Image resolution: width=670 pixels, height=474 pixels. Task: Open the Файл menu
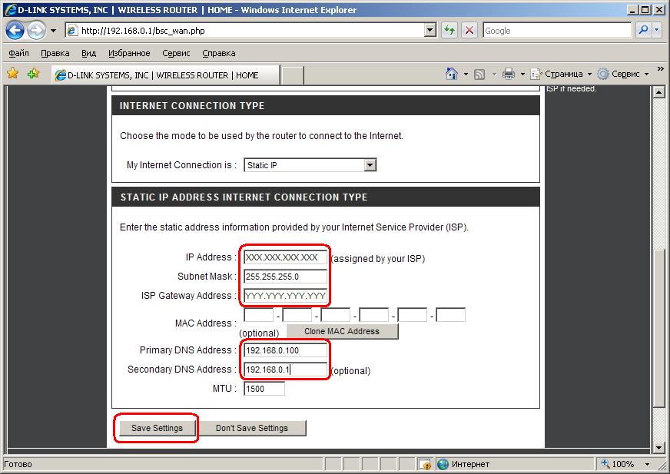tap(19, 53)
